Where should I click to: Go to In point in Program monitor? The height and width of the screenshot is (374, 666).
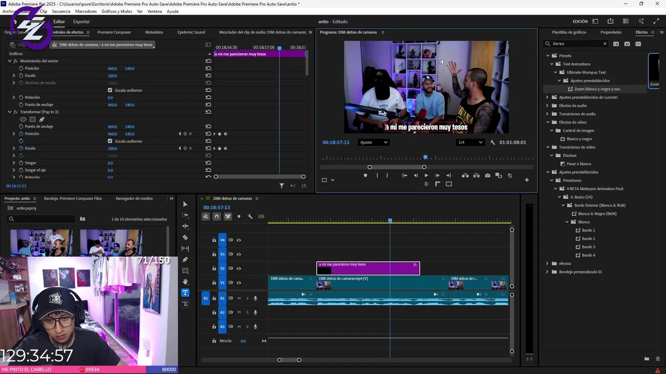pos(404,176)
